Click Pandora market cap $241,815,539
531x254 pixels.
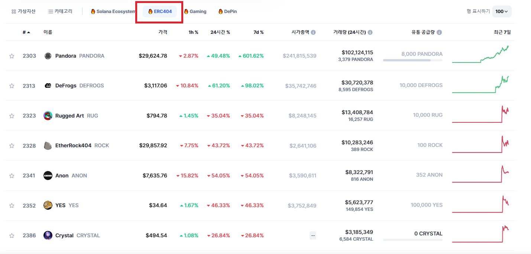point(300,56)
